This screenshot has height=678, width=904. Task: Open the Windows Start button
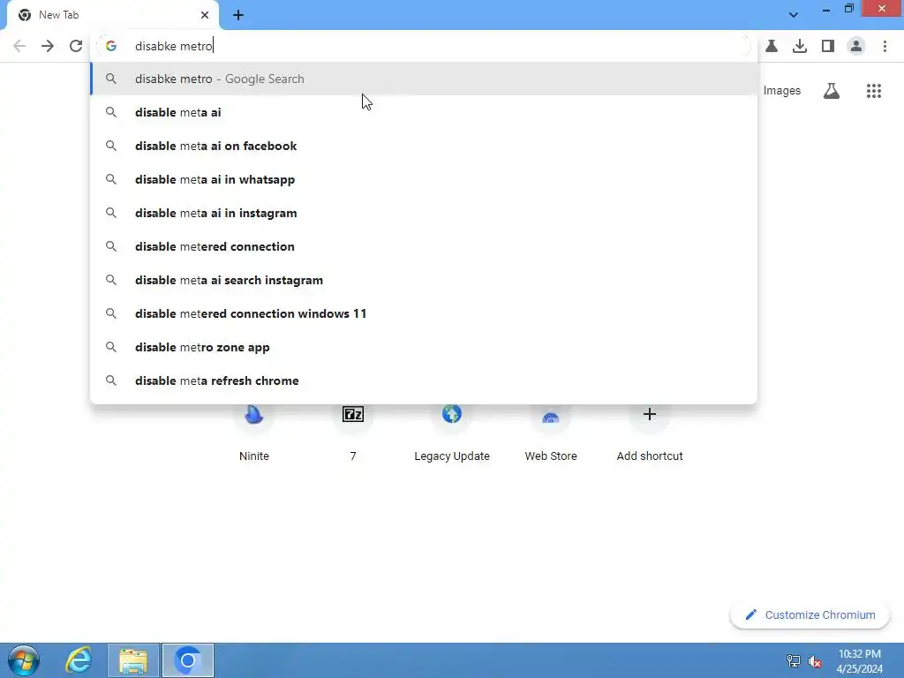[24, 660]
